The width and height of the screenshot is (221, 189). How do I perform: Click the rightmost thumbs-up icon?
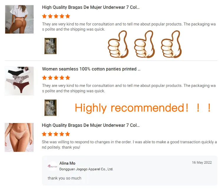[x=171, y=44]
